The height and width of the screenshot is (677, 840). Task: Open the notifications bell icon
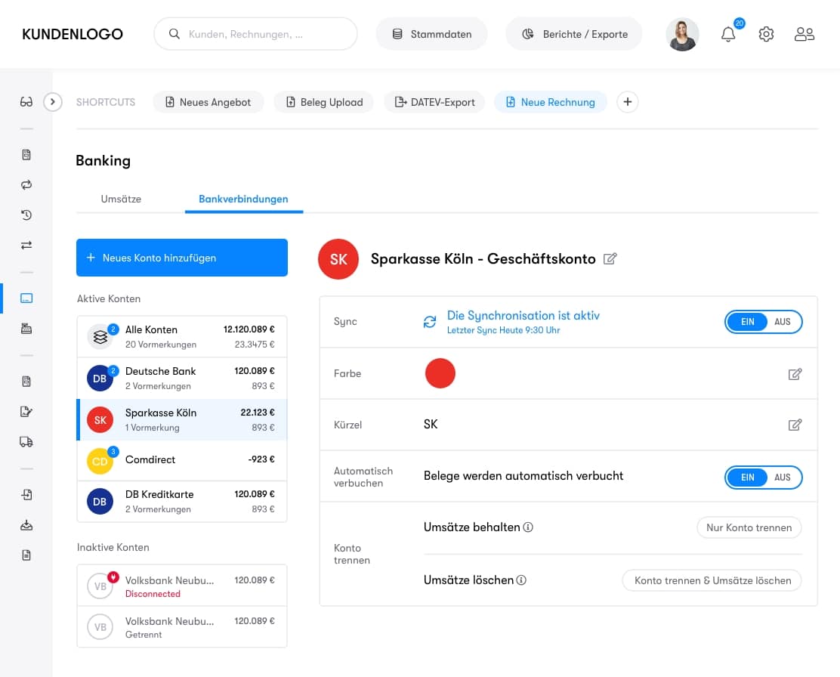[x=728, y=35]
